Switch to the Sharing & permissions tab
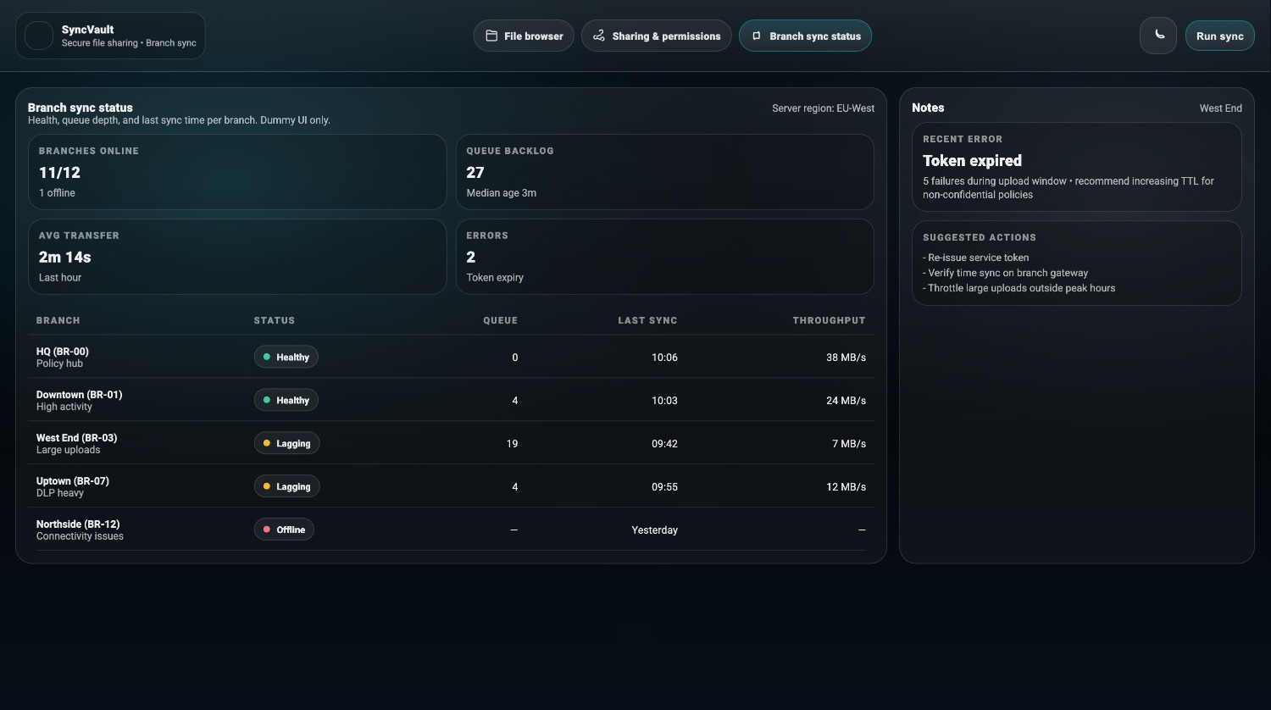This screenshot has width=1271, height=710. coord(657,36)
